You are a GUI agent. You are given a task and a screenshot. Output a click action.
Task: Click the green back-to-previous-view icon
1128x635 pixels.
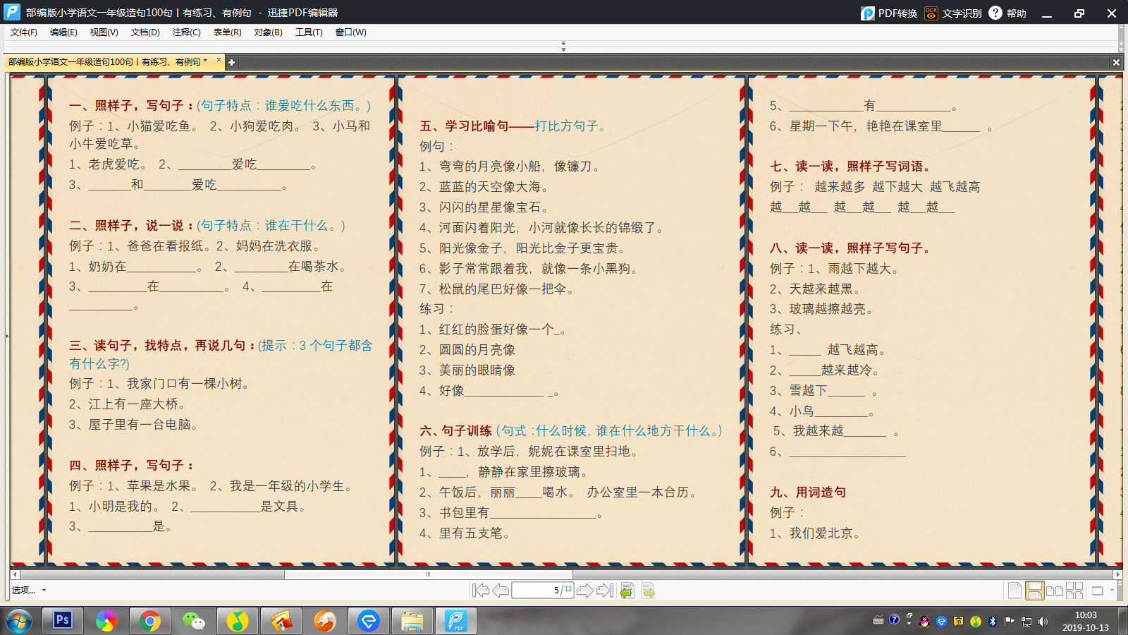click(627, 591)
